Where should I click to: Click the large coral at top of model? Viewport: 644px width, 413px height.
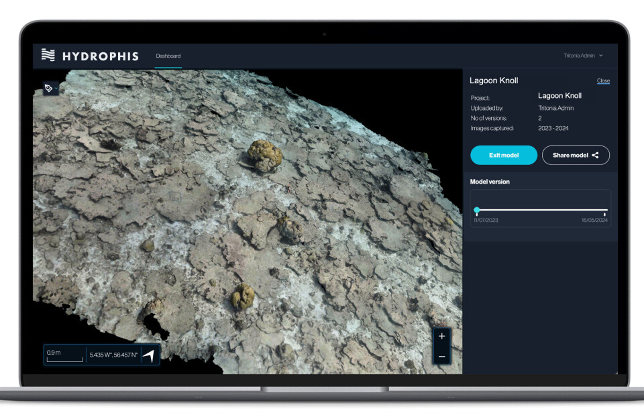tap(264, 156)
